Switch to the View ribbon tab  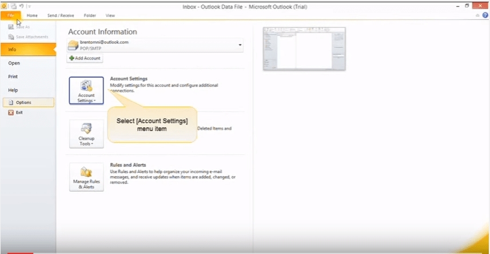click(x=110, y=15)
